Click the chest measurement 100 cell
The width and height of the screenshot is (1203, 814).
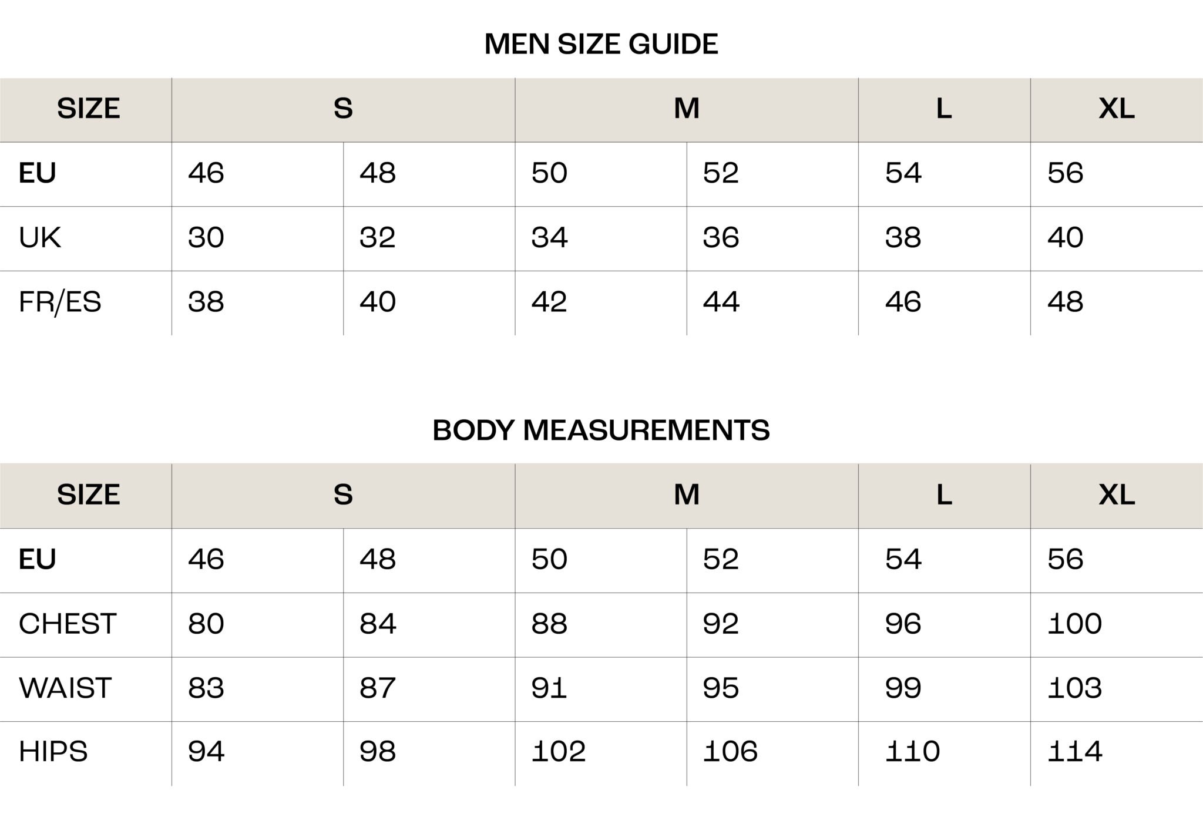click(1074, 624)
